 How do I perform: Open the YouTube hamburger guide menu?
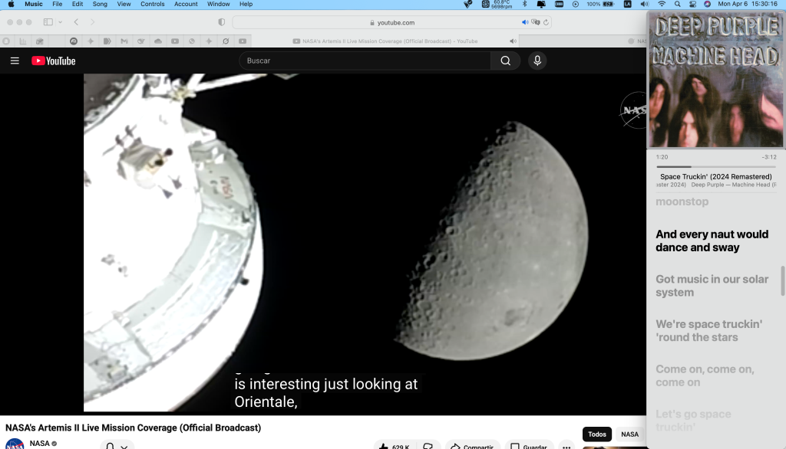(x=15, y=61)
